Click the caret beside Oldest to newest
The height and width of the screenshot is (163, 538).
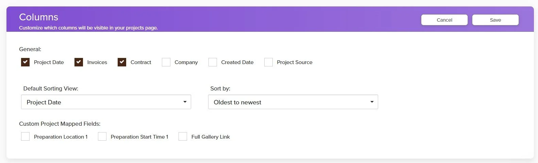pyautogui.click(x=372, y=102)
